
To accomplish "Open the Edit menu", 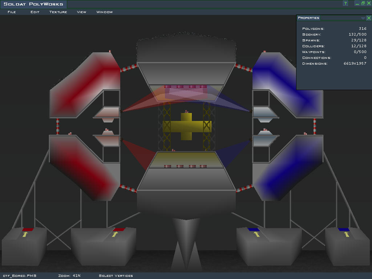I will pos(35,12).
